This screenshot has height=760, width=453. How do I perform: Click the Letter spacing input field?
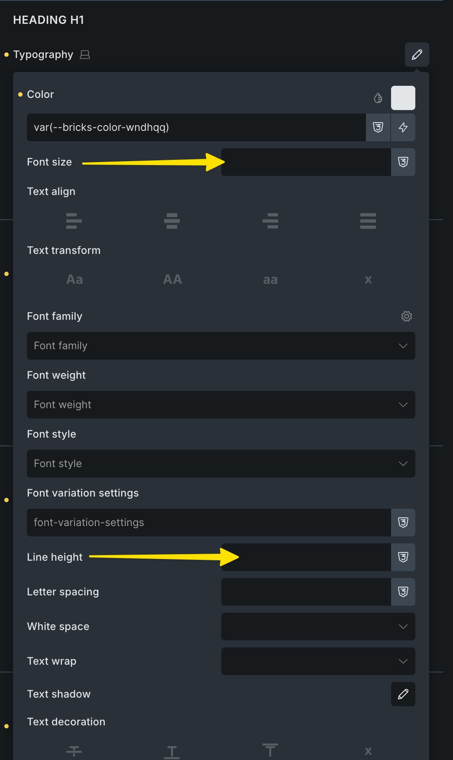(306, 592)
